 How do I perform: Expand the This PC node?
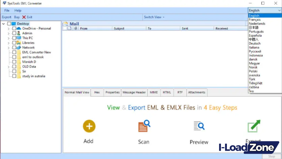(9, 38)
